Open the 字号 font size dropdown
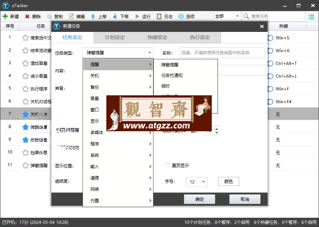This screenshot has height=227, width=319. coord(197,182)
